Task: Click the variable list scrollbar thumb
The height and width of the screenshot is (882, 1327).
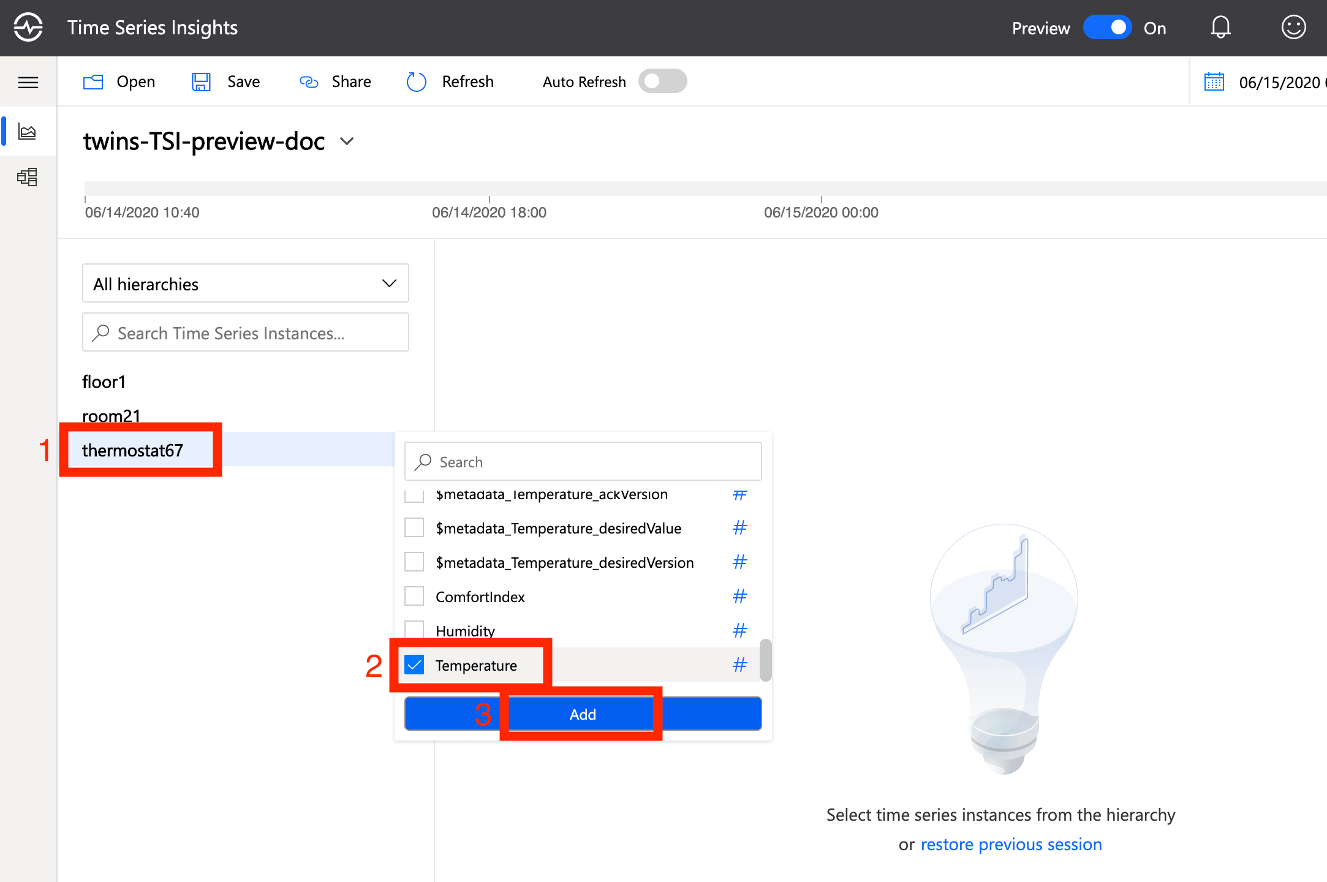Action: point(765,660)
